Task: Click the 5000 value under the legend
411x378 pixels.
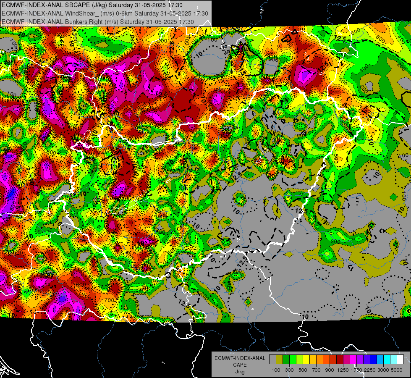Action: 397,370
